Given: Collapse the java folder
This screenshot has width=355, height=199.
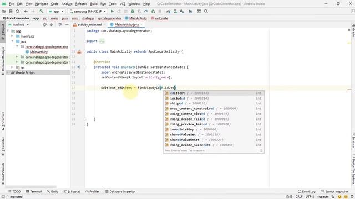Looking at the screenshot, I should coord(12,41).
